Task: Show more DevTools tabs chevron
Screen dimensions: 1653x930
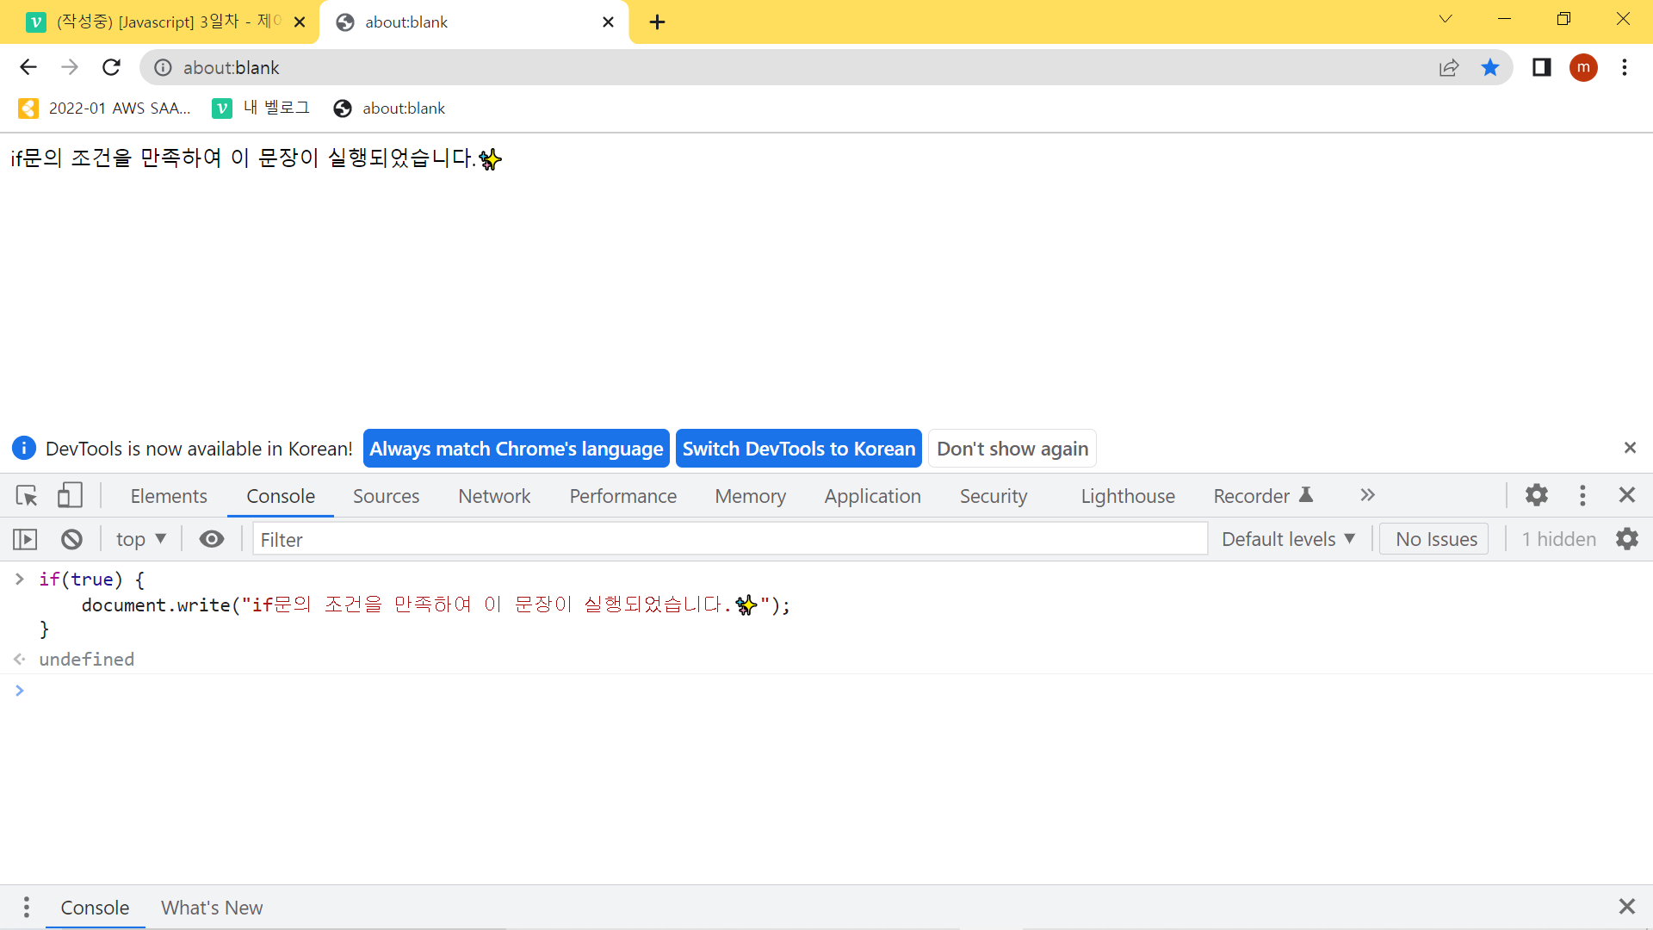Action: [x=1367, y=496]
